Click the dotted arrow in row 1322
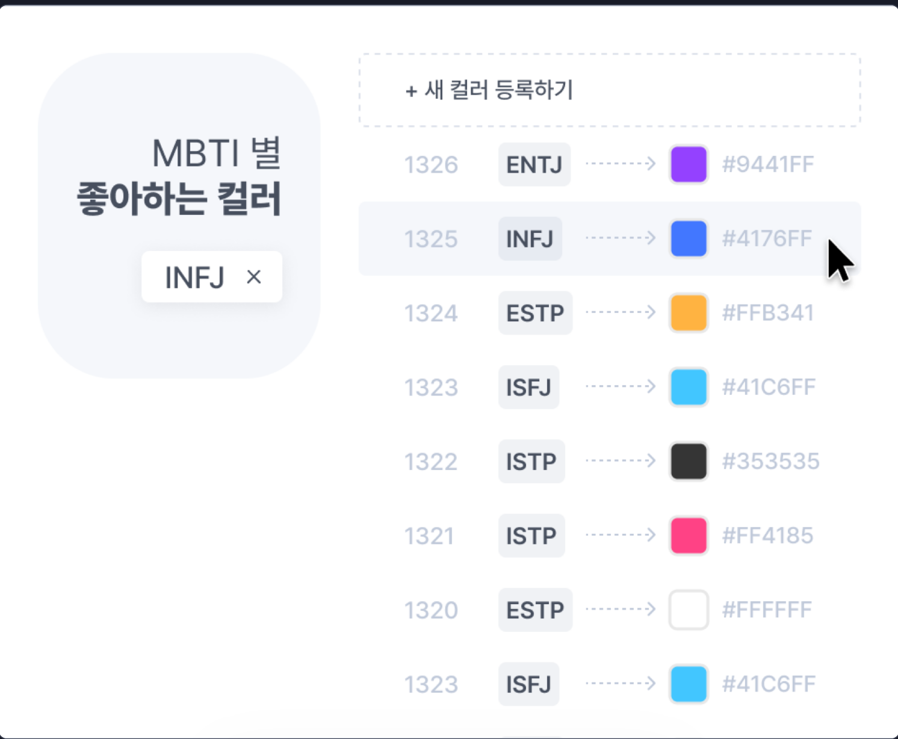Screen dimensions: 898x739 pos(621,461)
